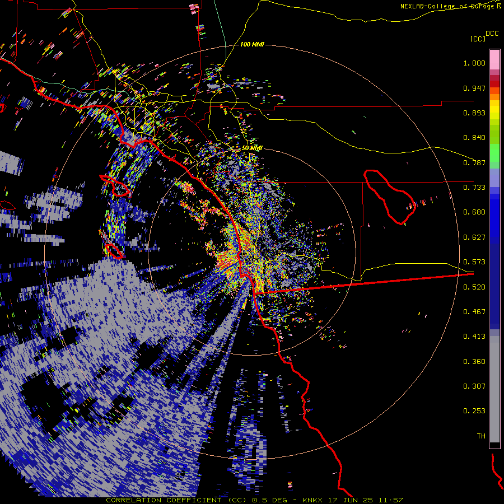Select the 0.840 scale value
This screenshot has width=504, height=504.
pos(474,138)
